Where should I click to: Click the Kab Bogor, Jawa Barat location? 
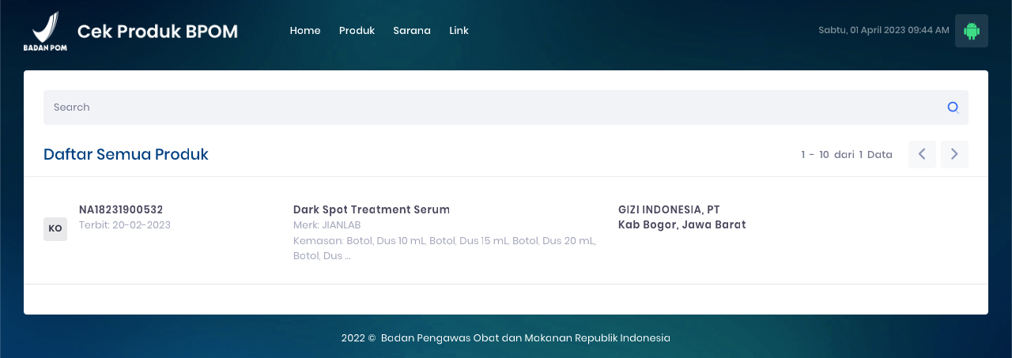coord(682,225)
